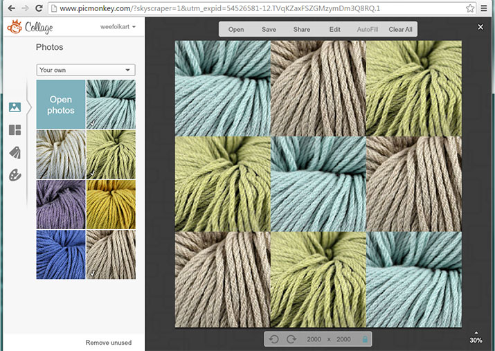Image resolution: width=495 pixels, height=351 pixels.
Task: Click the top-middle tan yarn collage cell
Action: [318, 89]
